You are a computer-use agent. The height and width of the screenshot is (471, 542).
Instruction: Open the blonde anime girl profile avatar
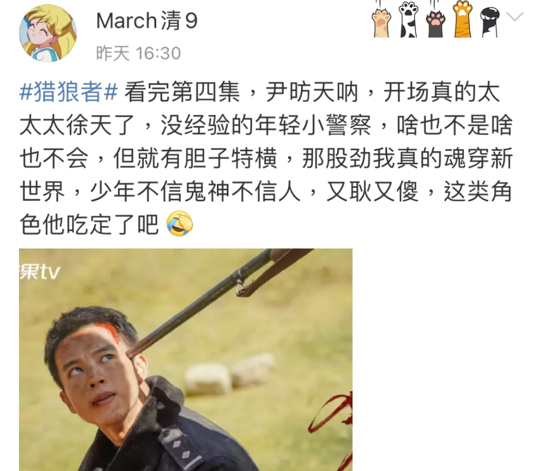pyautogui.click(x=48, y=33)
